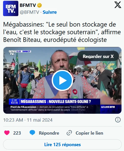Open the tweet info icon
The width and height of the screenshot is (124, 151).
[118, 120]
